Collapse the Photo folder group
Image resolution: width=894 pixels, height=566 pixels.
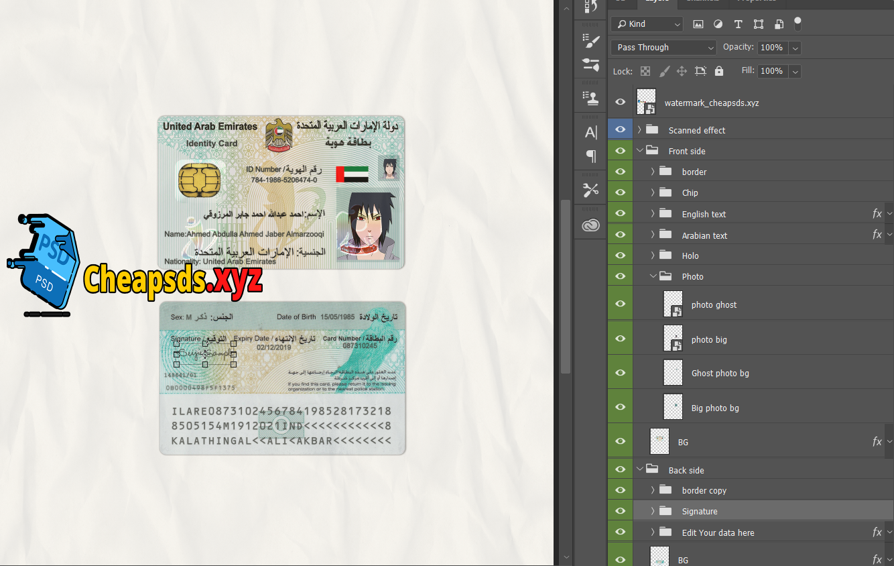coord(653,276)
